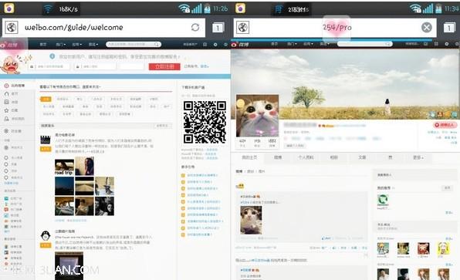
Task: Click the red 立即注册 register button
Action: coord(164,66)
